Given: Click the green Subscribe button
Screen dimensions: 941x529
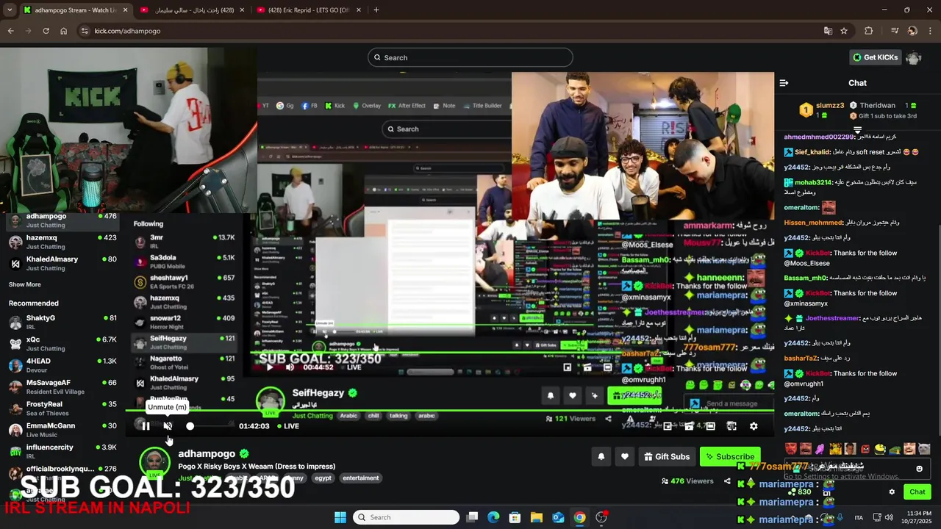Looking at the screenshot, I should point(730,456).
